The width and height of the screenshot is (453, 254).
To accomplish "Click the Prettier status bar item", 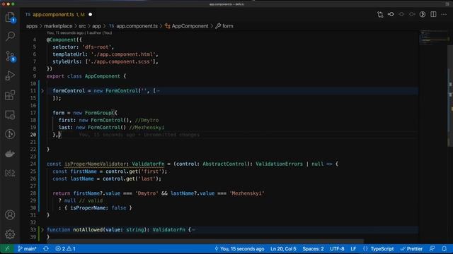I will [x=411, y=249].
